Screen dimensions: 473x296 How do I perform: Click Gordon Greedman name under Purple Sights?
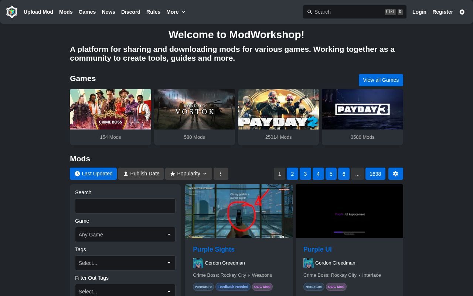pyautogui.click(x=225, y=263)
